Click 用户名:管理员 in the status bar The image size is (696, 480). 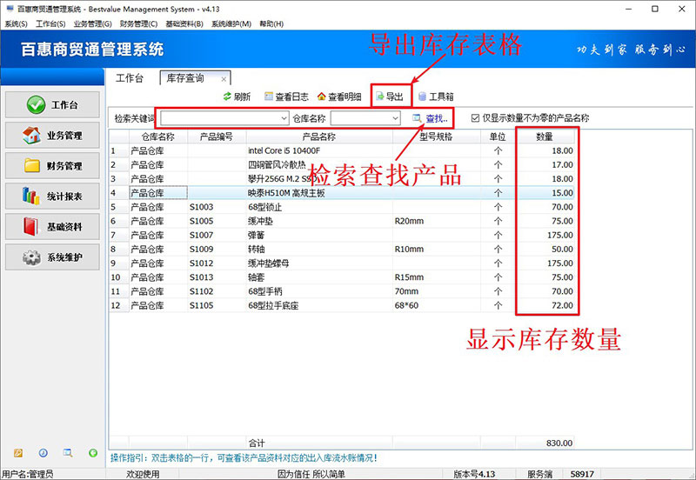pos(28,474)
